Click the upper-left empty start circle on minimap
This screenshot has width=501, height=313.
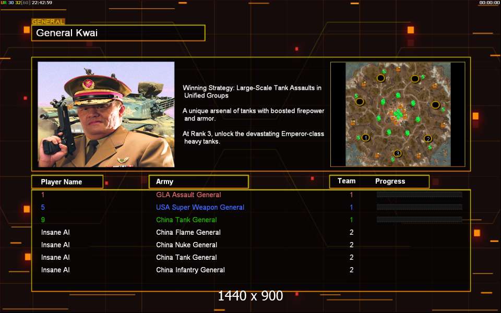[381, 78]
